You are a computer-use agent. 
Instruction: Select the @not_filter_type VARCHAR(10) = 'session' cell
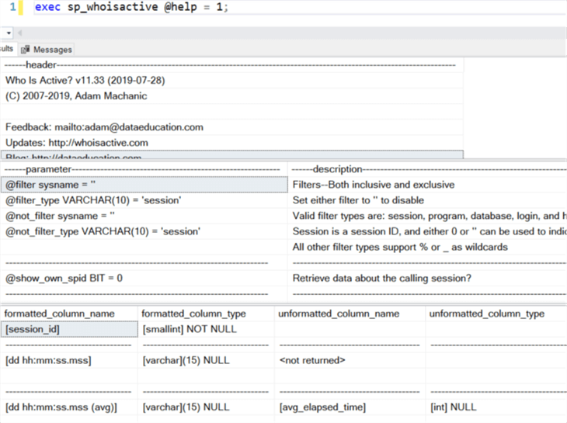coord(144,231)
